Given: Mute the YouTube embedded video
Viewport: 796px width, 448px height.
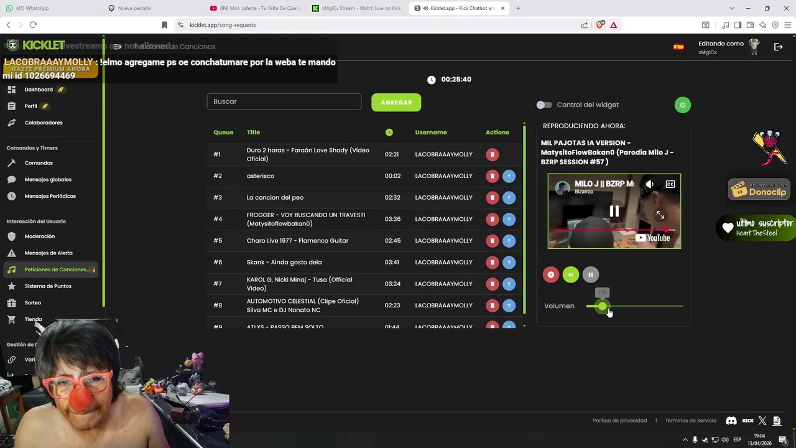Looking at the screenshot, I should coord(649,184).
